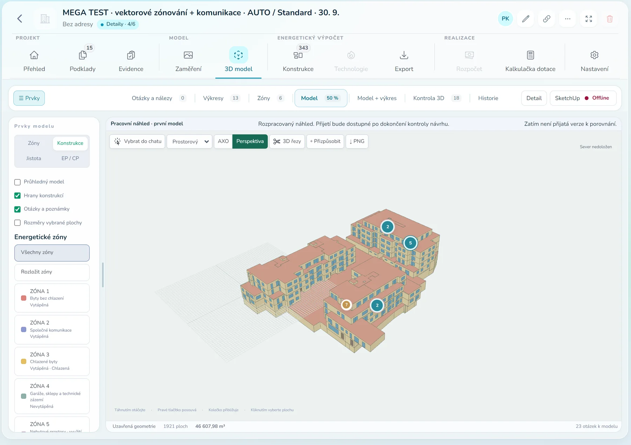Enable the Průhledný model checkbox

[18, 182]
